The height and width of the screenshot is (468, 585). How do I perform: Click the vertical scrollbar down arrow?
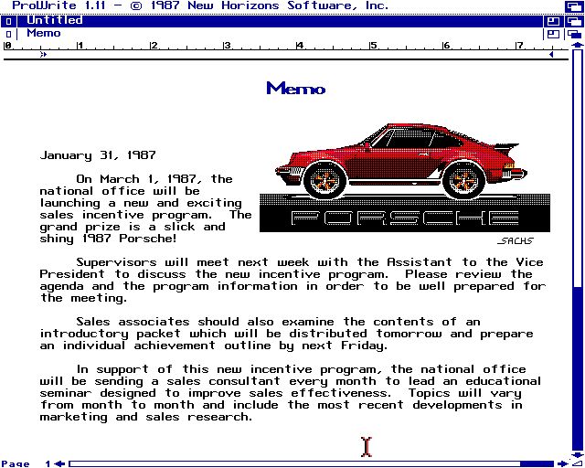tap(577, 454)
